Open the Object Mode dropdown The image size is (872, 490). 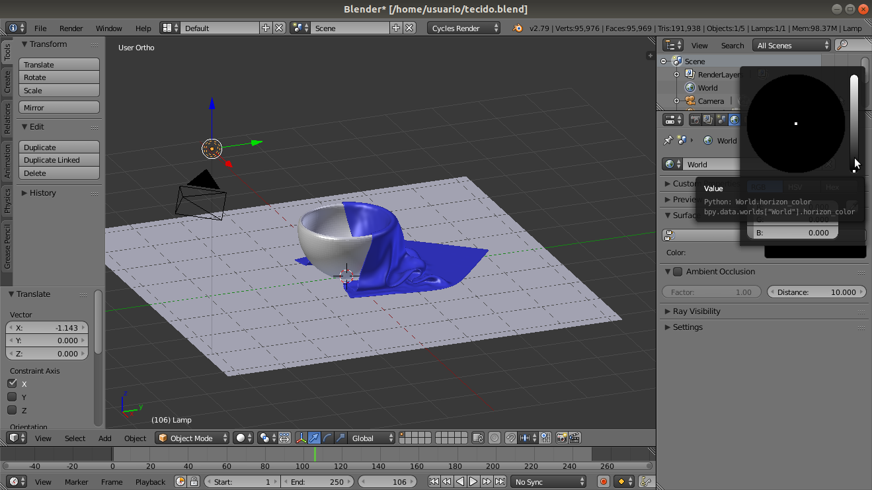[x=192, y=438]
